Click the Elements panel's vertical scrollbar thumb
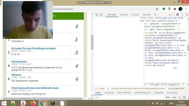189x106 pixels. [x=188, y=48]
